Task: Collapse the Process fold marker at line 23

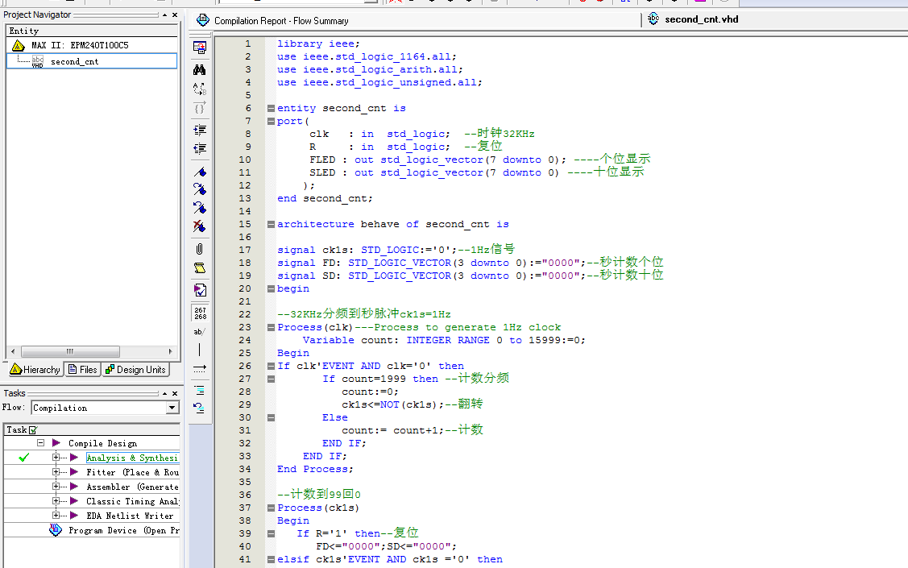Action: pos(272,327)
